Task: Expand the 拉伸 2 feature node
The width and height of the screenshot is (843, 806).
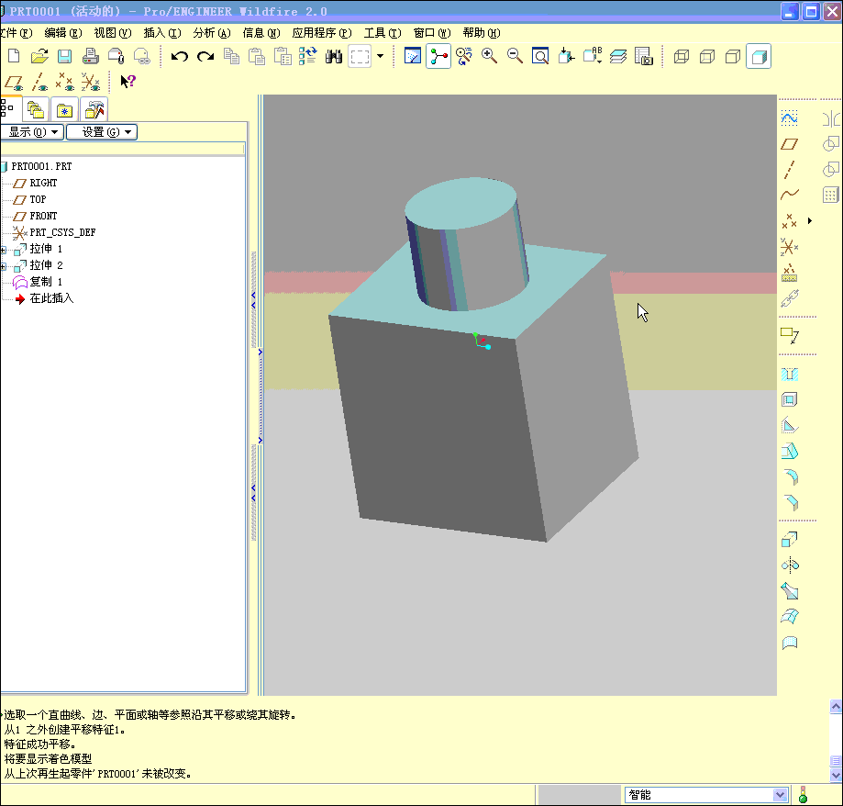Action: pyautogui.click(x=4, y=266)
